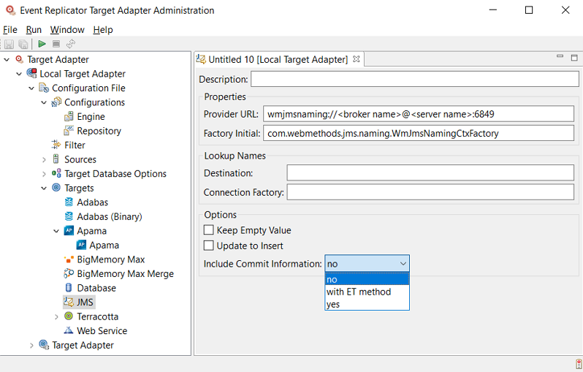
Task: Click the Destination input field
Action: 430,173
